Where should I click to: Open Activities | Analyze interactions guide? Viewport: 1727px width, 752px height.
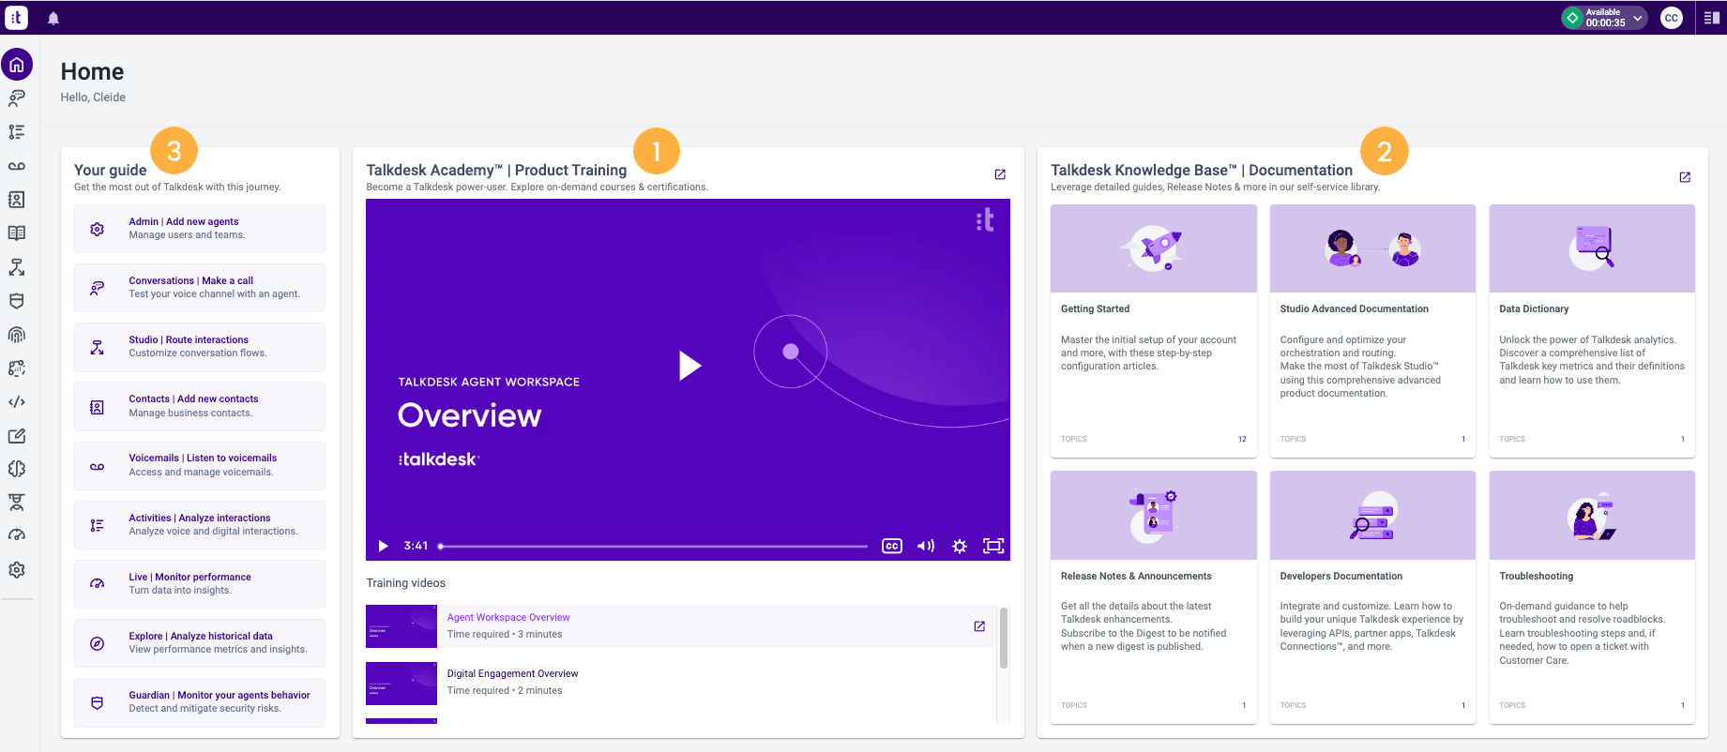[200, 525]
